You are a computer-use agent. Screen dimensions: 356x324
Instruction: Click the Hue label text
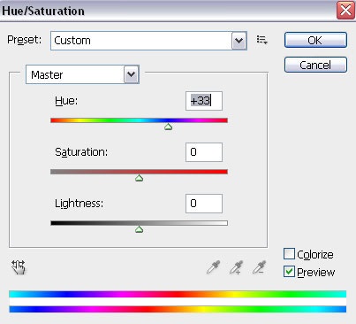click(66, 101)
